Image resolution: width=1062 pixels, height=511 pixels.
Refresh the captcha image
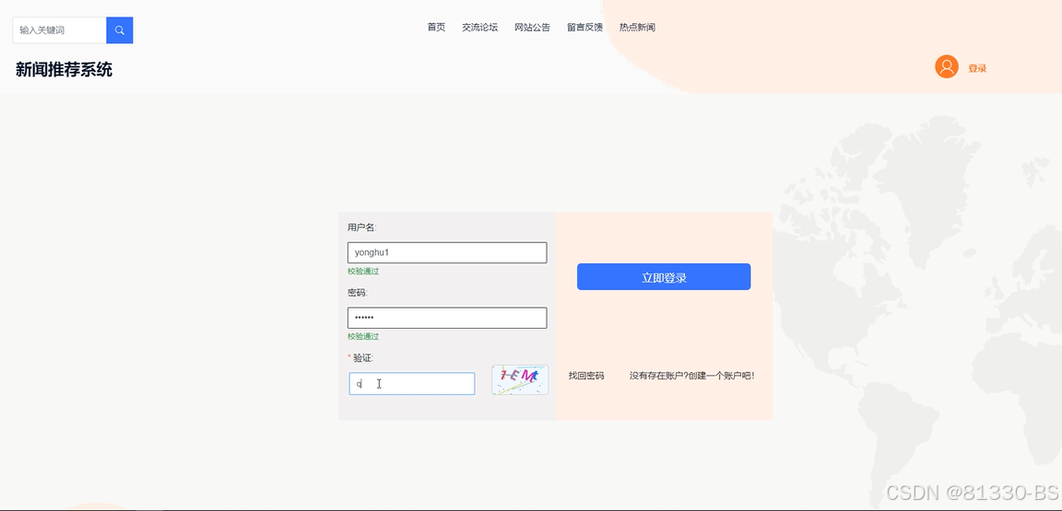point(520,379)
